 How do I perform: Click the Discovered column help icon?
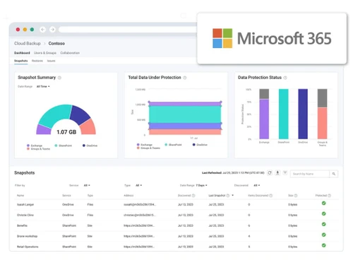[193, 196]
